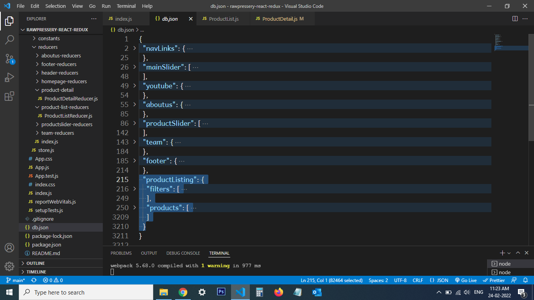Show the PROBLEMS panel tab
This screenshot has height=300, width=534.
pos(121,253)
